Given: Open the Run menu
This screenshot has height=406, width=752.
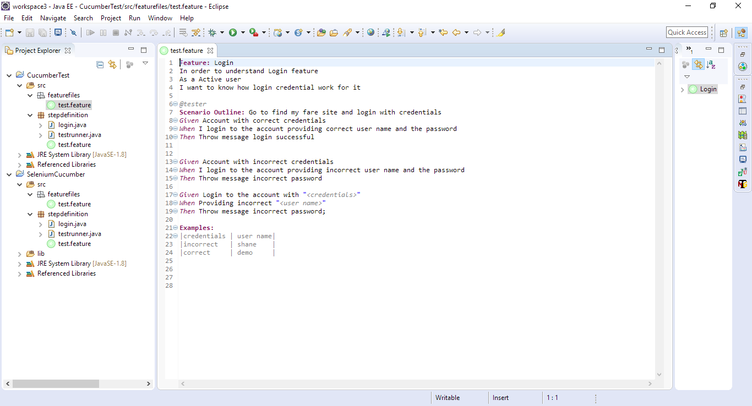Looking at the screenshot, I should (134, 18).
